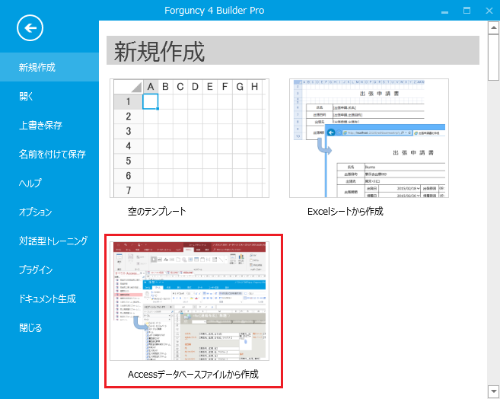Image resolution: width=500 pixels, height=399 pixels.
Task: Pick the blank spreadsheet template thumbnail
Action: pos(189,138)
